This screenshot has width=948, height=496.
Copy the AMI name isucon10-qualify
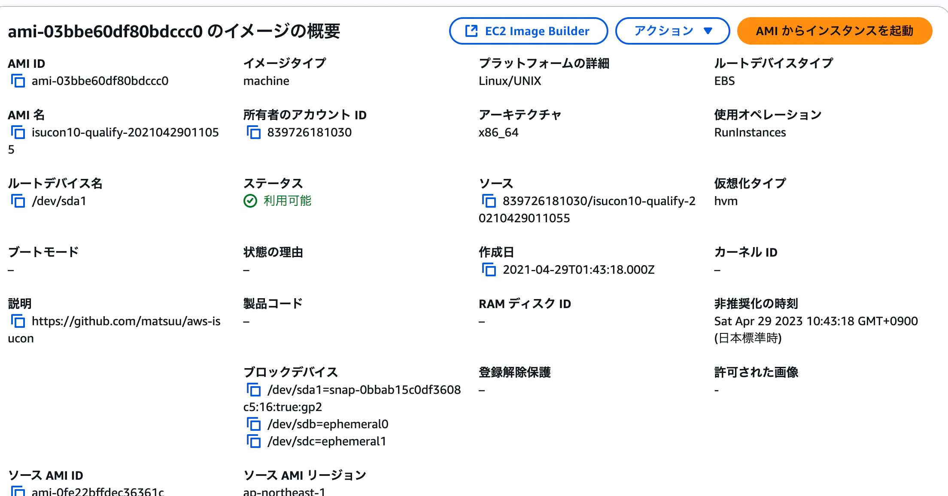coord(18,132)
